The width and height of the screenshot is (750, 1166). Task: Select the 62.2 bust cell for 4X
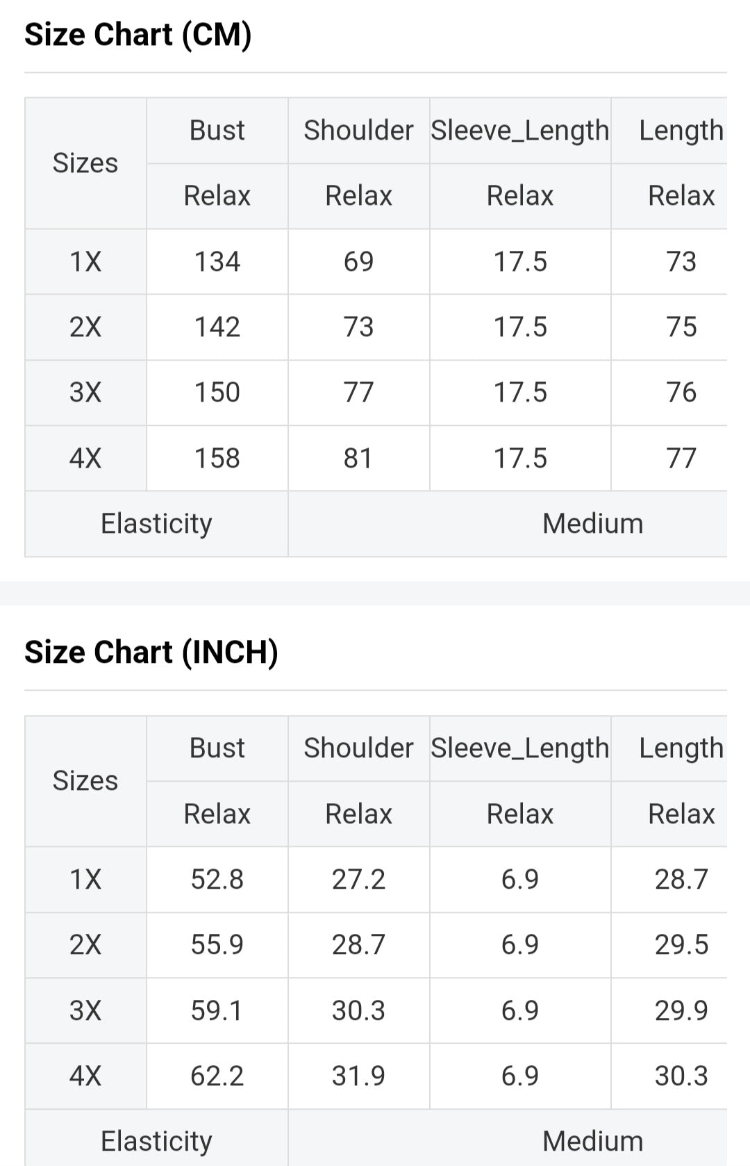tap(217, 1076)
